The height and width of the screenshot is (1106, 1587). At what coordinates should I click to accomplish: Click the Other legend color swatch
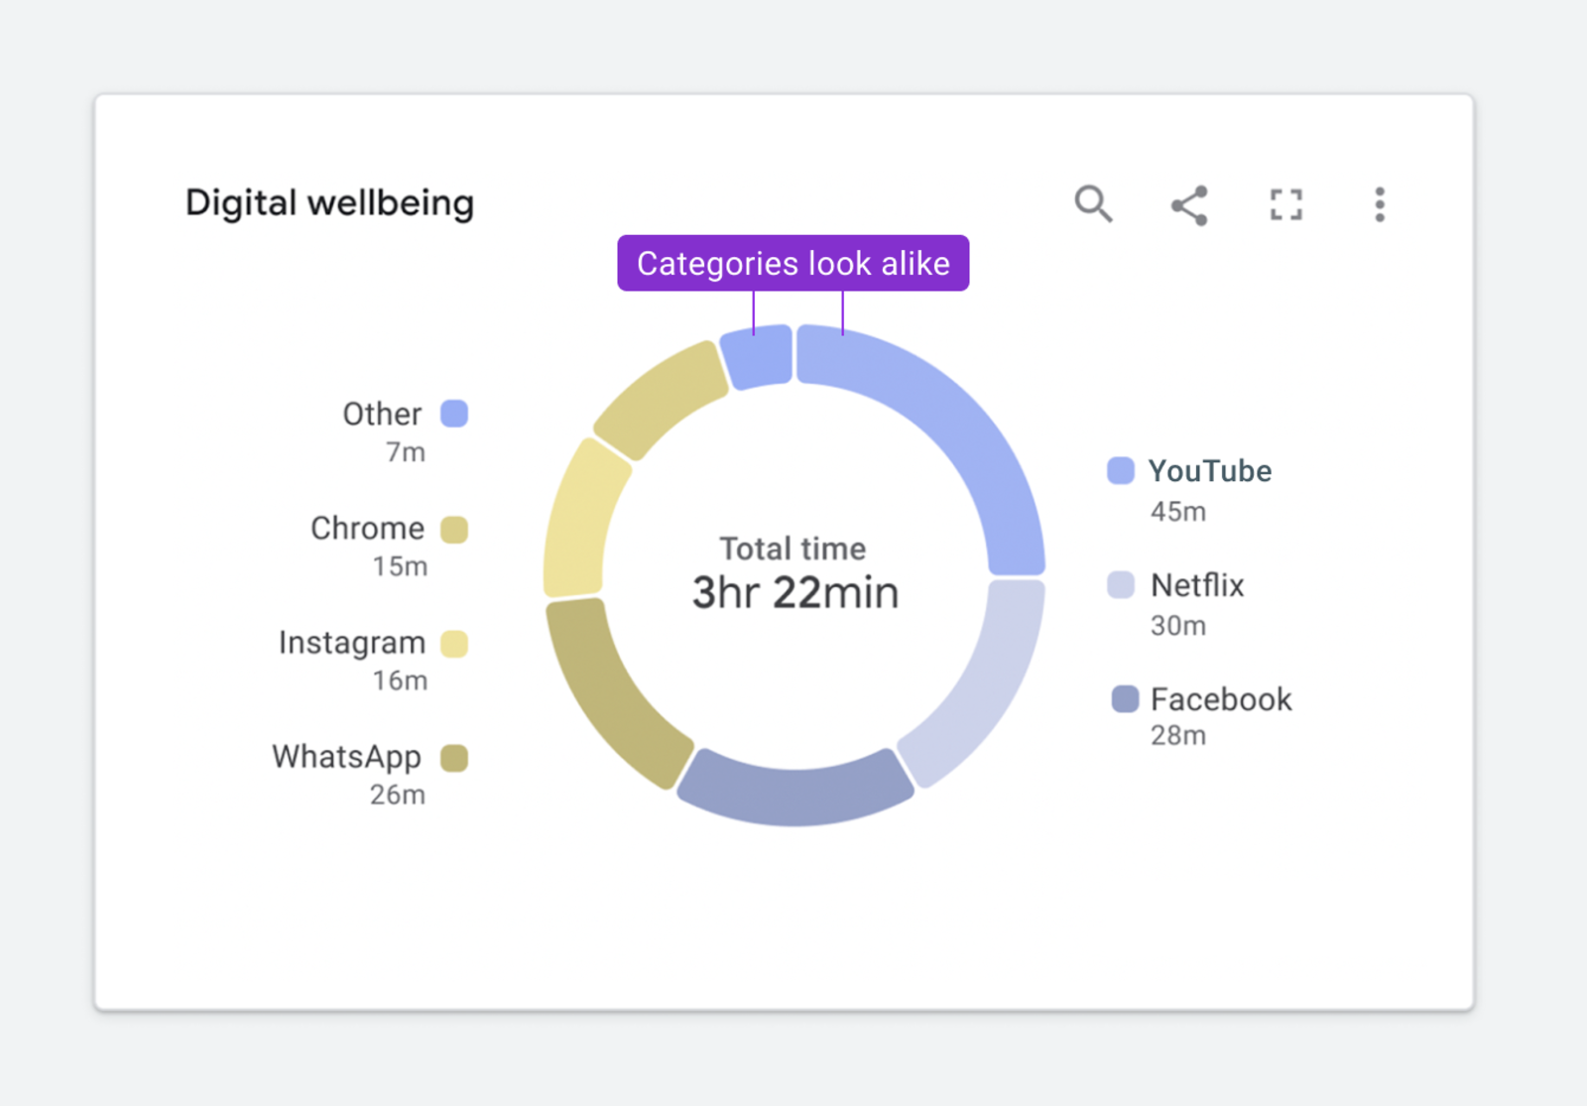click(454, 414)
